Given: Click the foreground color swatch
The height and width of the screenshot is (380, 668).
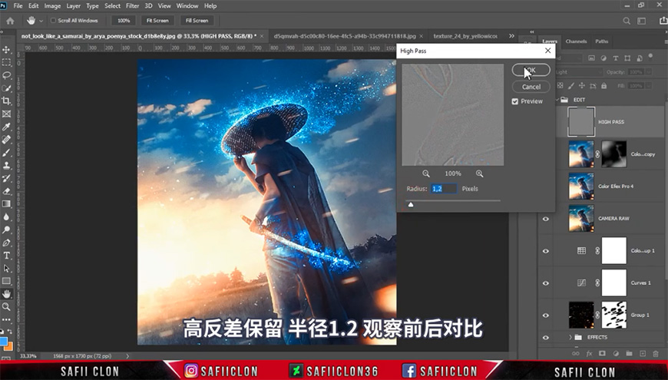Looking at the screenshot, I should 3,342.
